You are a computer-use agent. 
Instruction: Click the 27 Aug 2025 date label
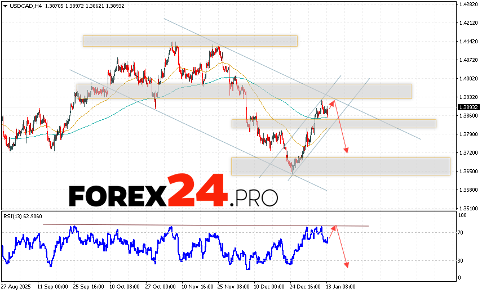coord(17,287)
